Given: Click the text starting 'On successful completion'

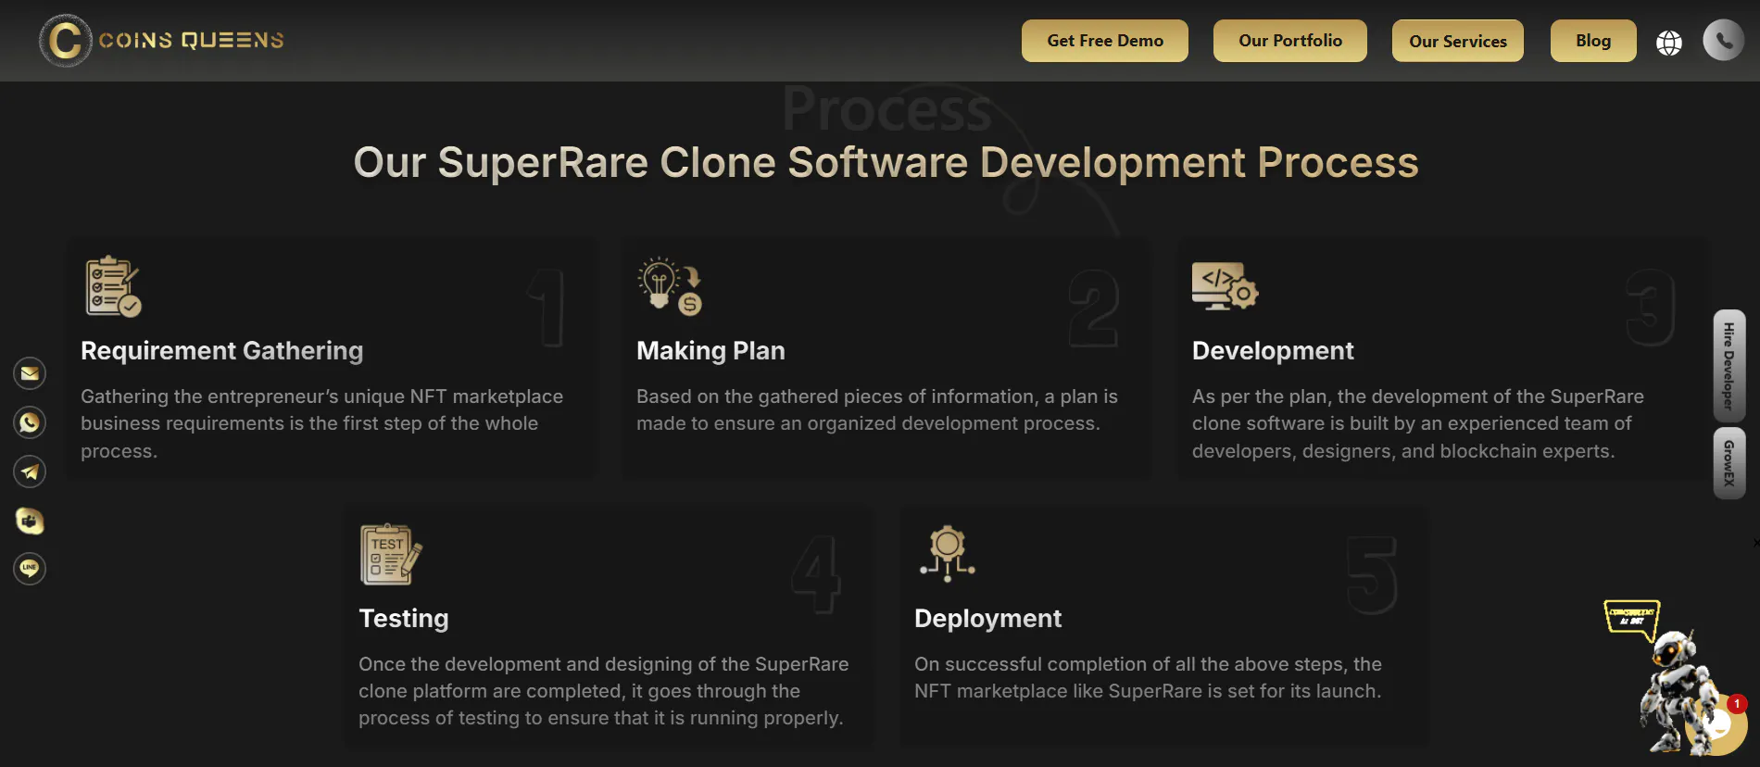Looking at the screenshot, I should (1148, 677).
